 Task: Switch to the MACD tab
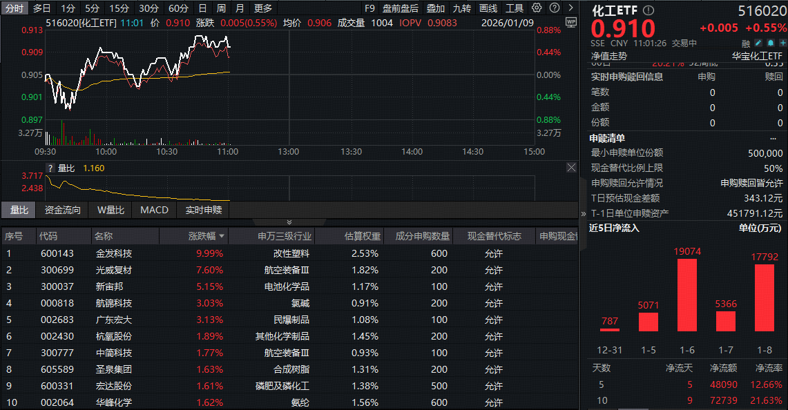[155, 210]
